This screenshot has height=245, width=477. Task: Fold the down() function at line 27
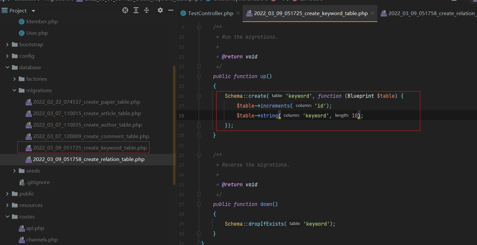click(199, 204)
